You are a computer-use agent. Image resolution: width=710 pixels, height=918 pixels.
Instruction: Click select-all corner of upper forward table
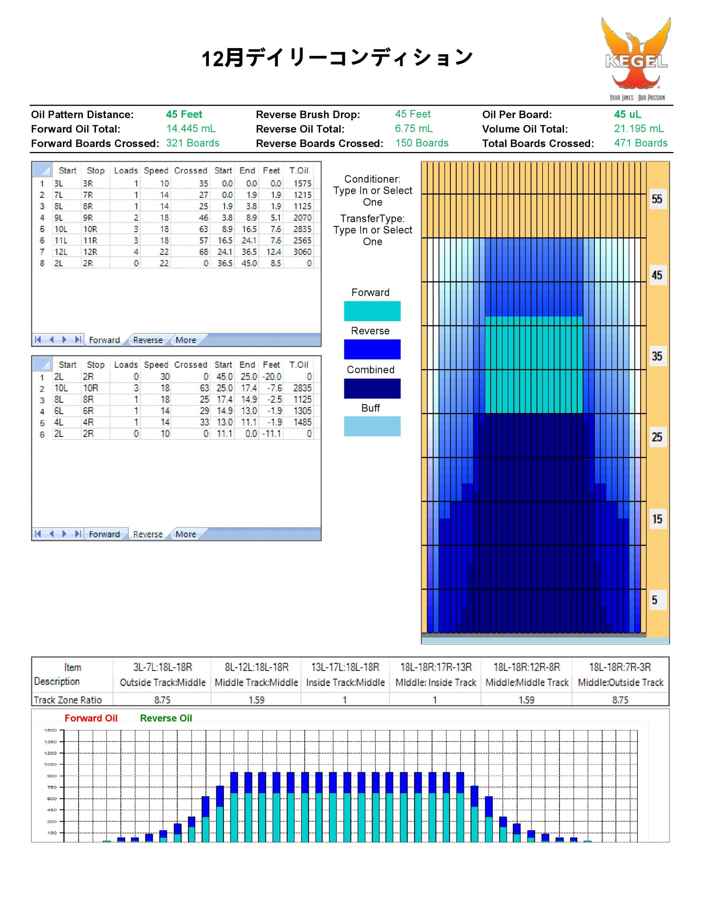(42, 170)
